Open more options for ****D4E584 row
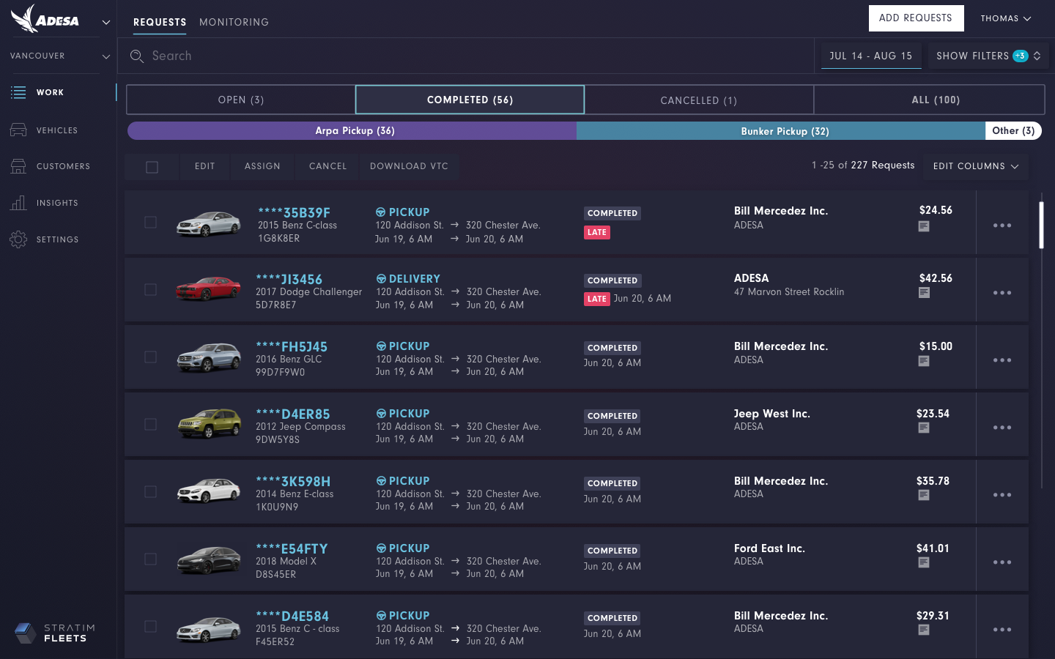Viewport: 1055px width, 659px height. tap(1002, 630)
